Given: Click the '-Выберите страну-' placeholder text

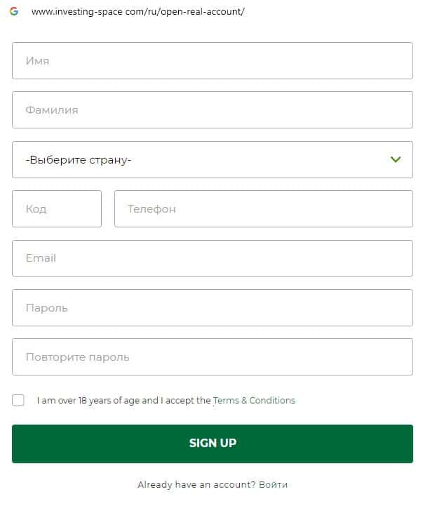Looking at the screenshot, I should 79,160.
